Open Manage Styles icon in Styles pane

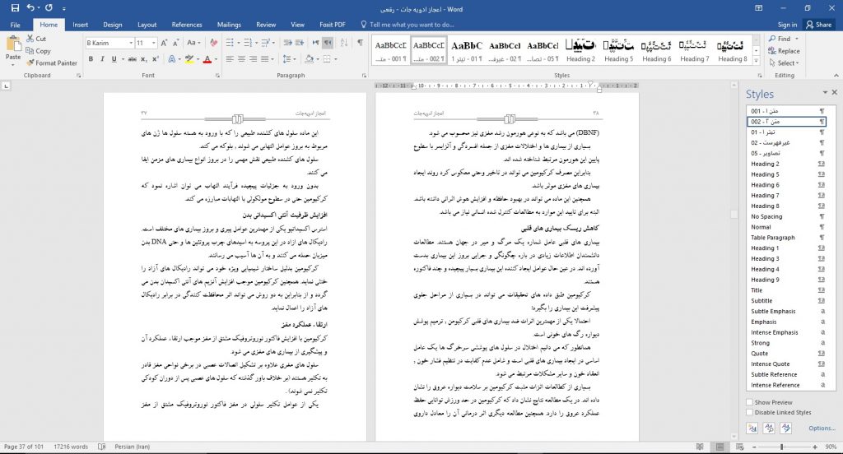tap(786, 429)
